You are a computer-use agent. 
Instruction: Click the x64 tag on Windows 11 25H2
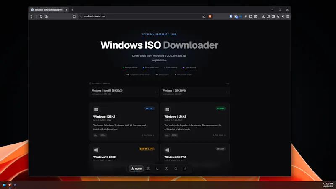96,135
